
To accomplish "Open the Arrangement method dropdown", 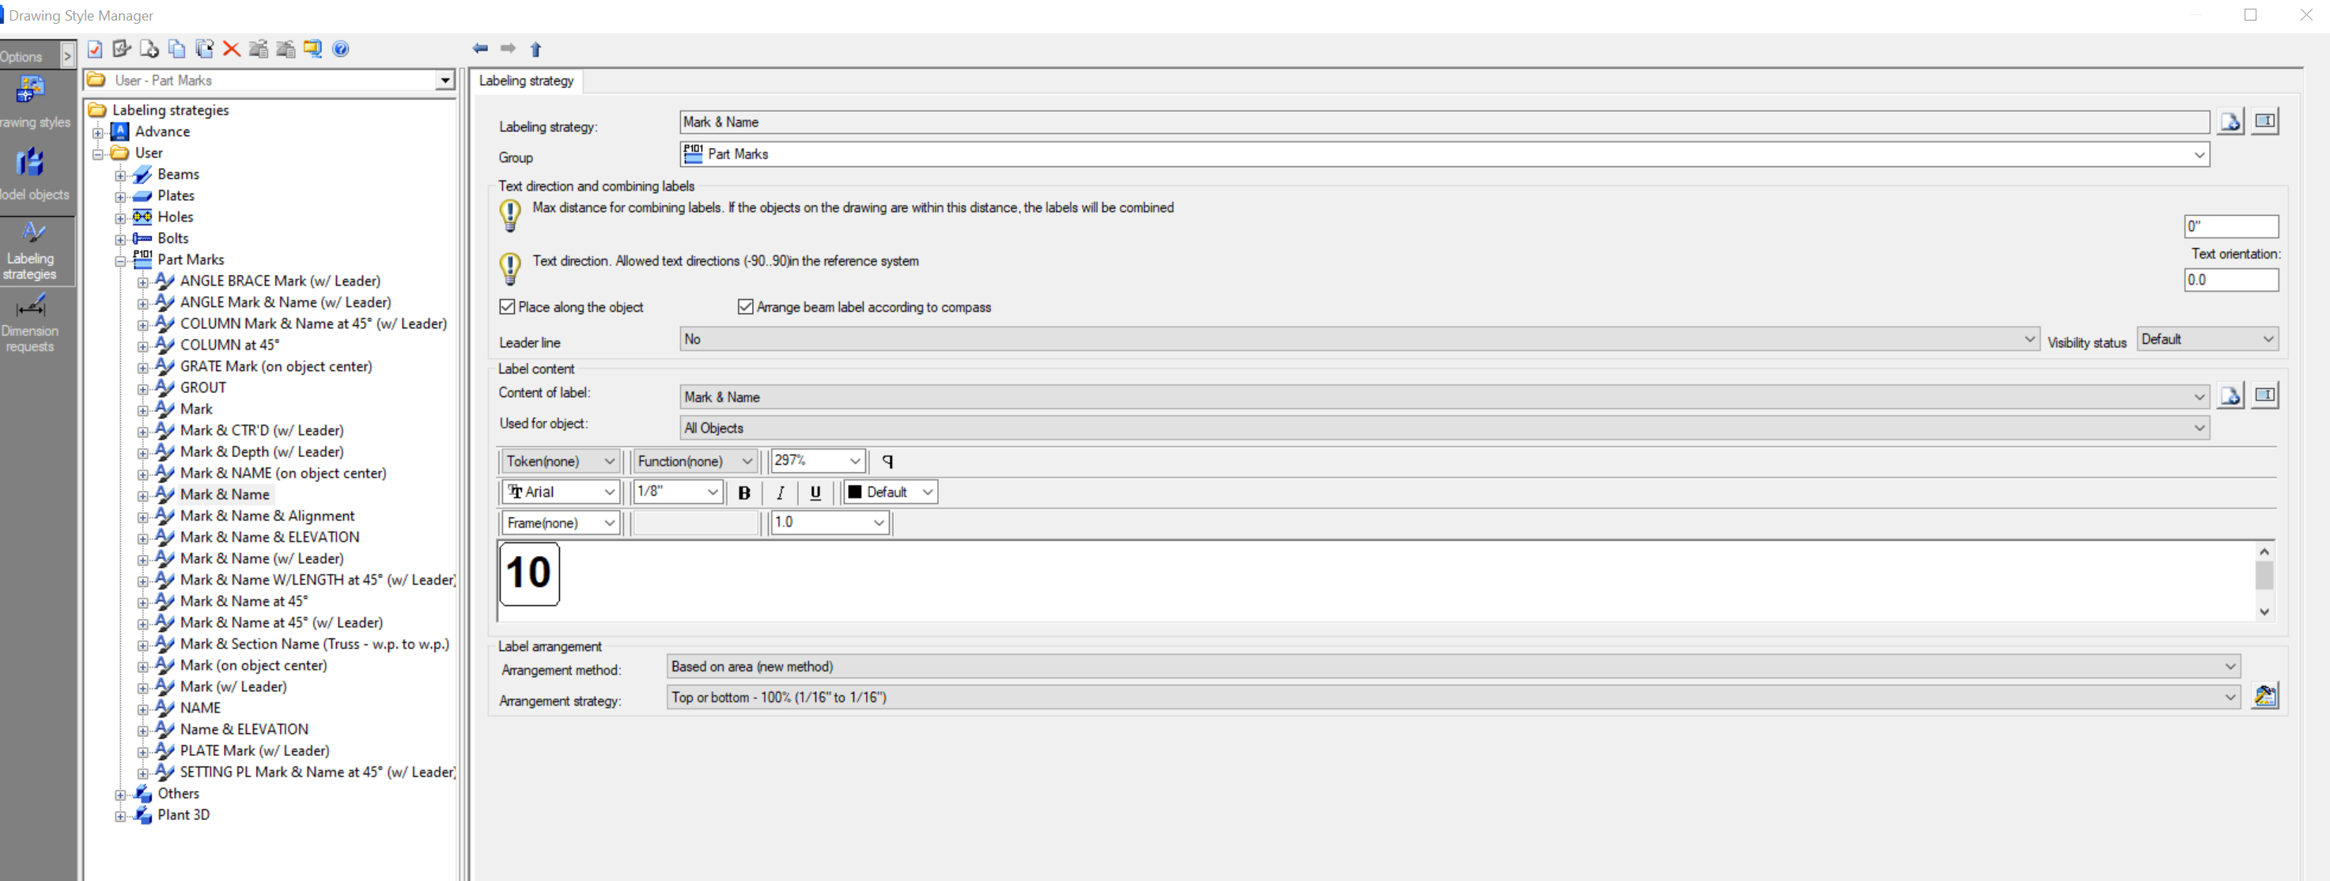I will 1454,667.
